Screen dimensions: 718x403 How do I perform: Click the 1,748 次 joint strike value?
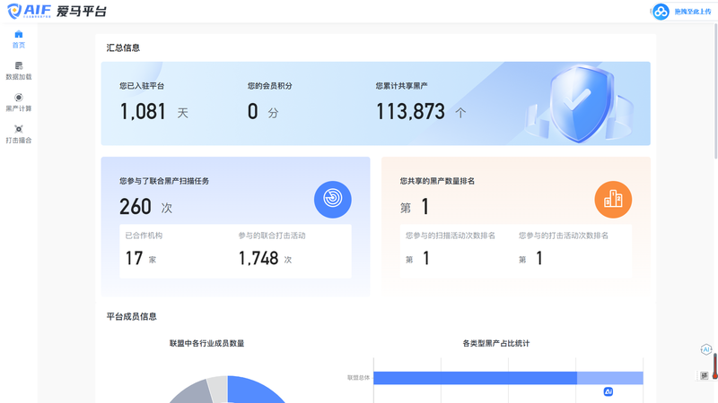coord(265,258)
